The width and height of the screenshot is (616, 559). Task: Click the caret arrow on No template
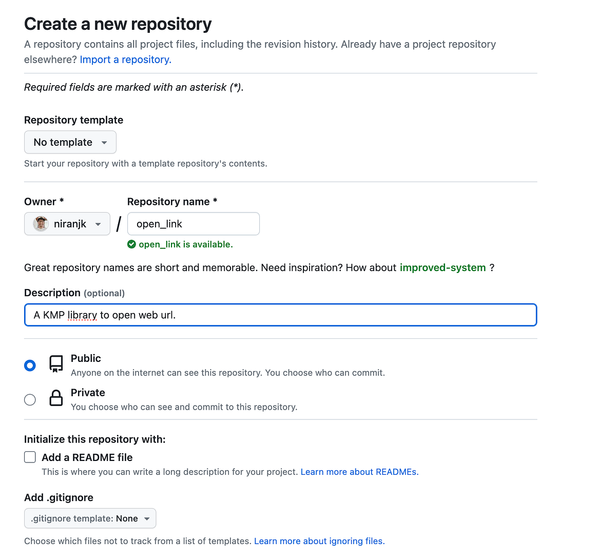tap(105, 143)
